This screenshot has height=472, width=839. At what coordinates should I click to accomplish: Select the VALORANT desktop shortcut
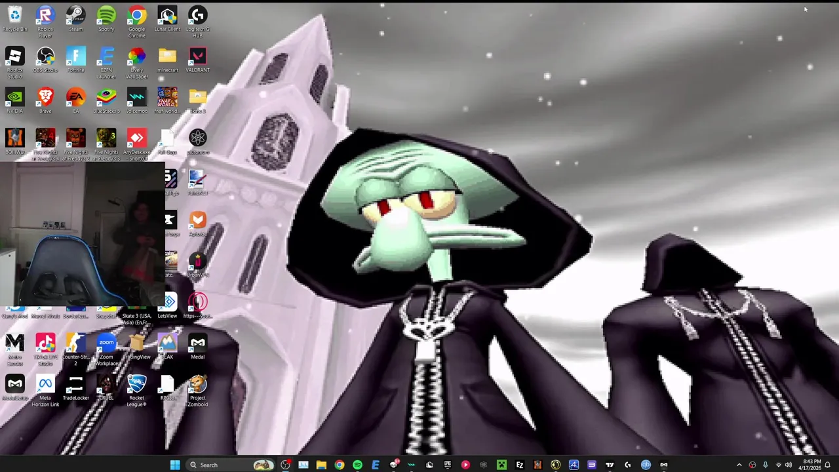197,60
